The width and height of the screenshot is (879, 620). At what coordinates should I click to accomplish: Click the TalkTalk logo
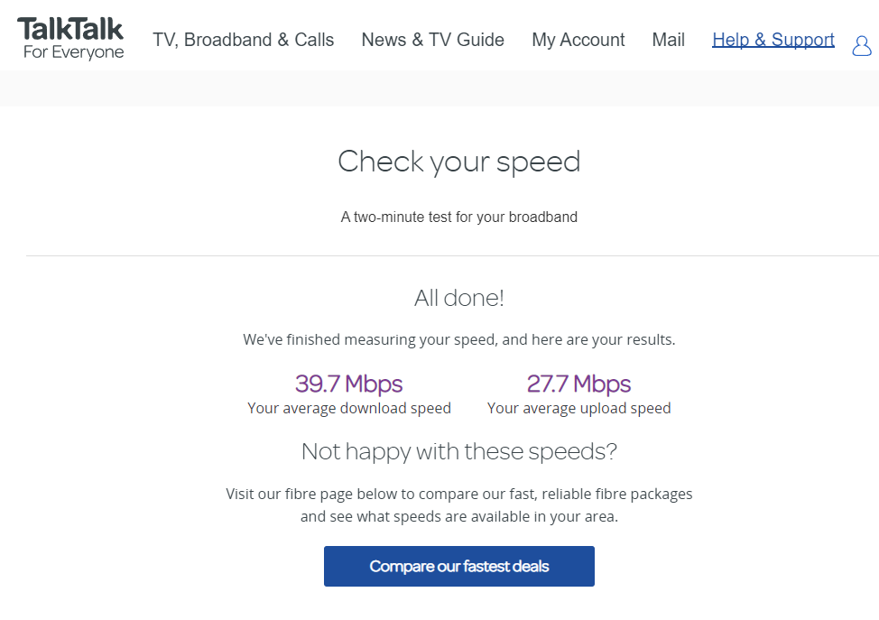(70, 28)
